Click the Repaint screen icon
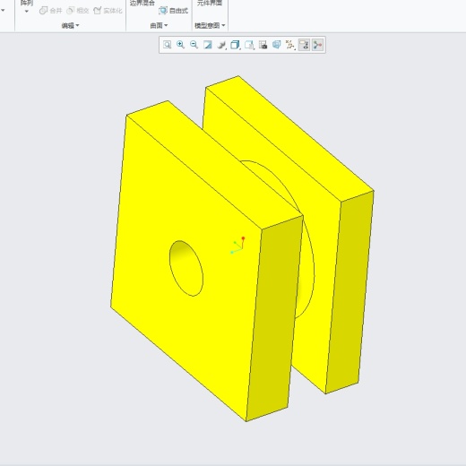 [208, 45]
